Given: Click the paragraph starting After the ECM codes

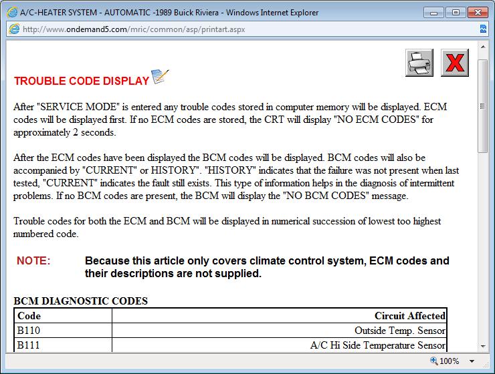Looking at the screenshot, I should click(x=236, y=176).
